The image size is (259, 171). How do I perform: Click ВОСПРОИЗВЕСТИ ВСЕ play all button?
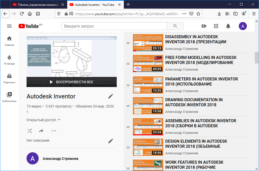pyautogui.click(x=72, y=82)
